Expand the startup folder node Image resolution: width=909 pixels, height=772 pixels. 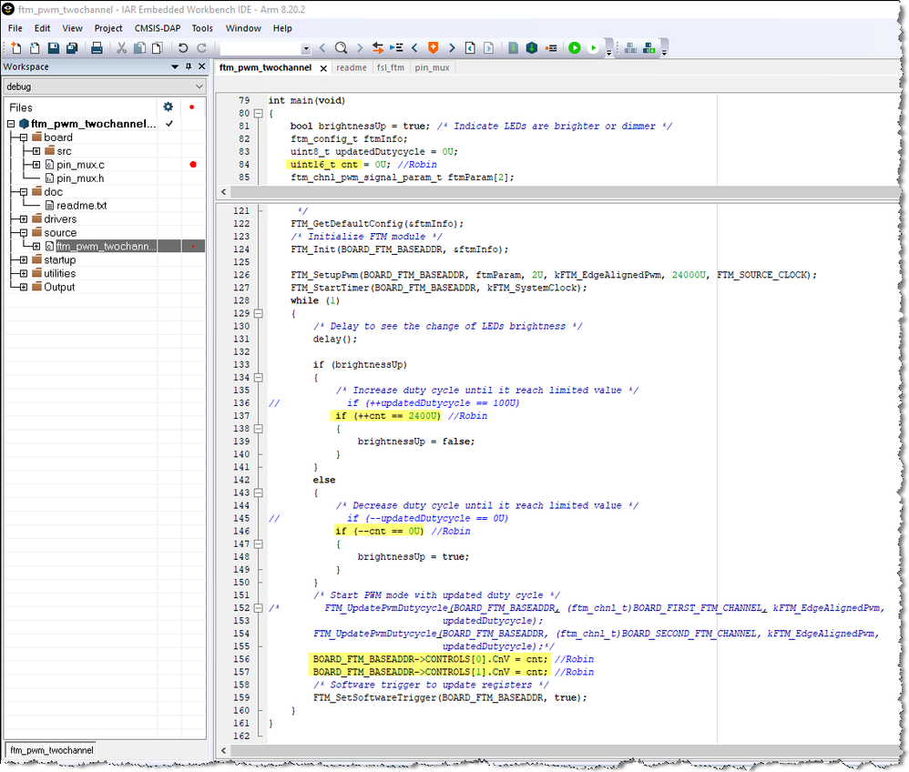click(x=23, y=260)
